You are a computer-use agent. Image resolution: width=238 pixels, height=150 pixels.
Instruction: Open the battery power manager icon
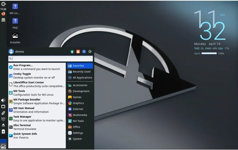point(3,132)
